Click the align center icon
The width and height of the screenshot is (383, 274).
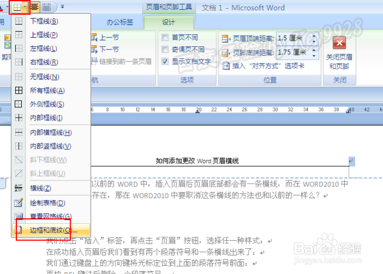34,7
